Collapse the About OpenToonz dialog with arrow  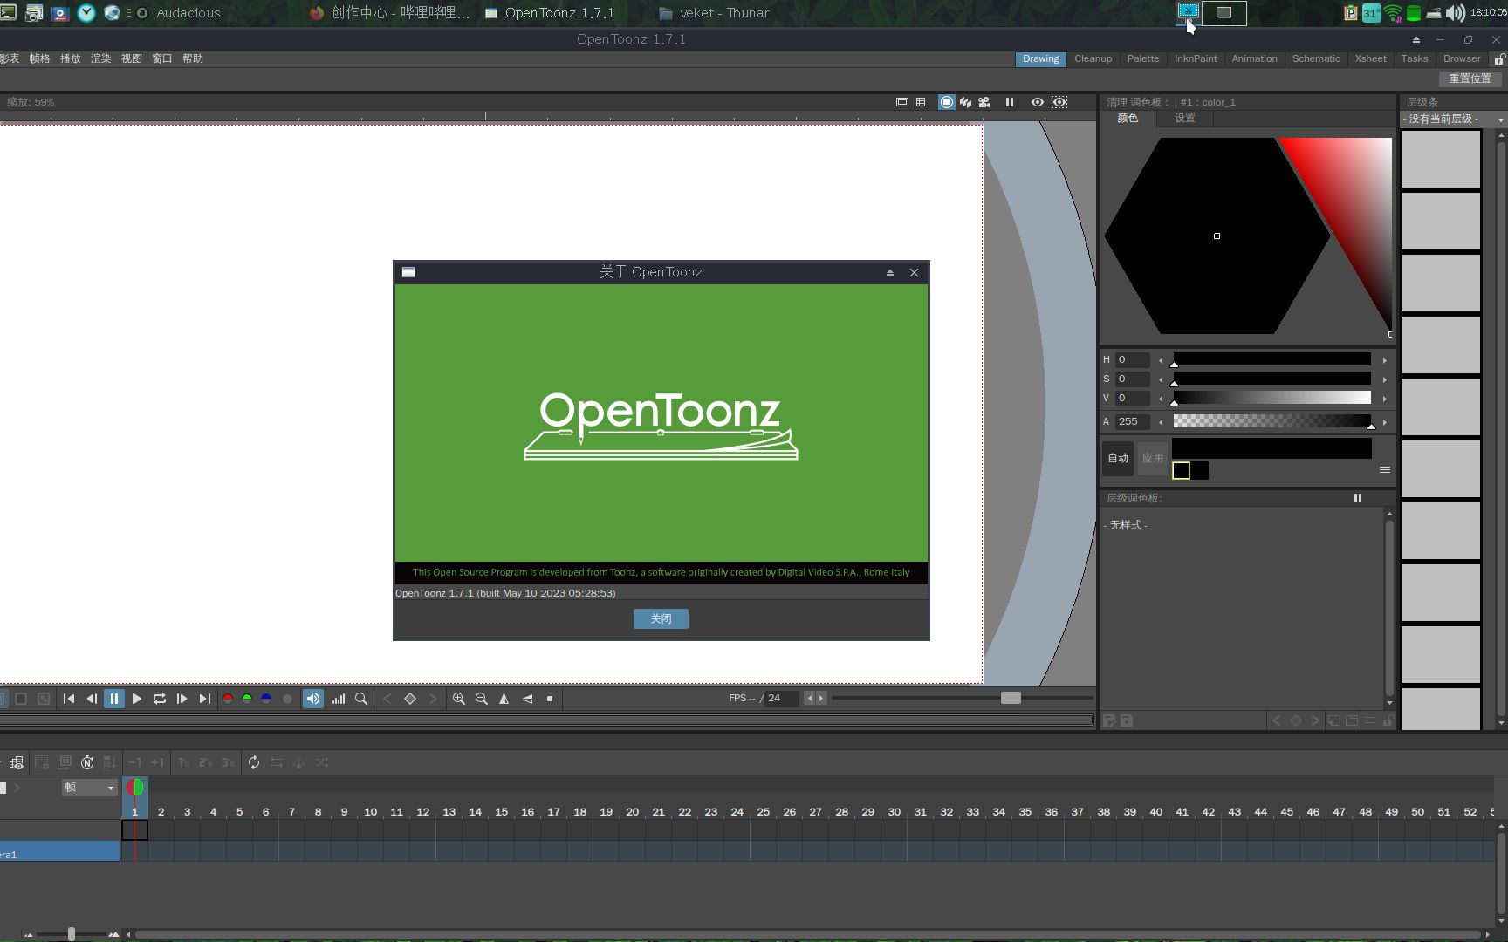(890, 272)
